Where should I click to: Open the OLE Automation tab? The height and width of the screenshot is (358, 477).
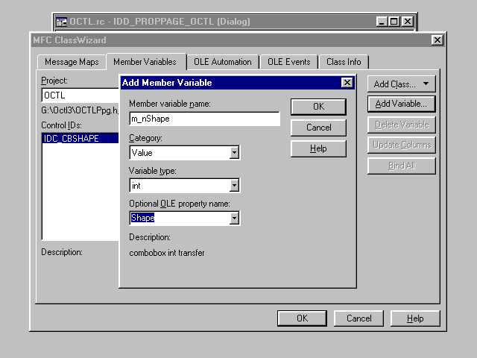(x=222, y=62)
